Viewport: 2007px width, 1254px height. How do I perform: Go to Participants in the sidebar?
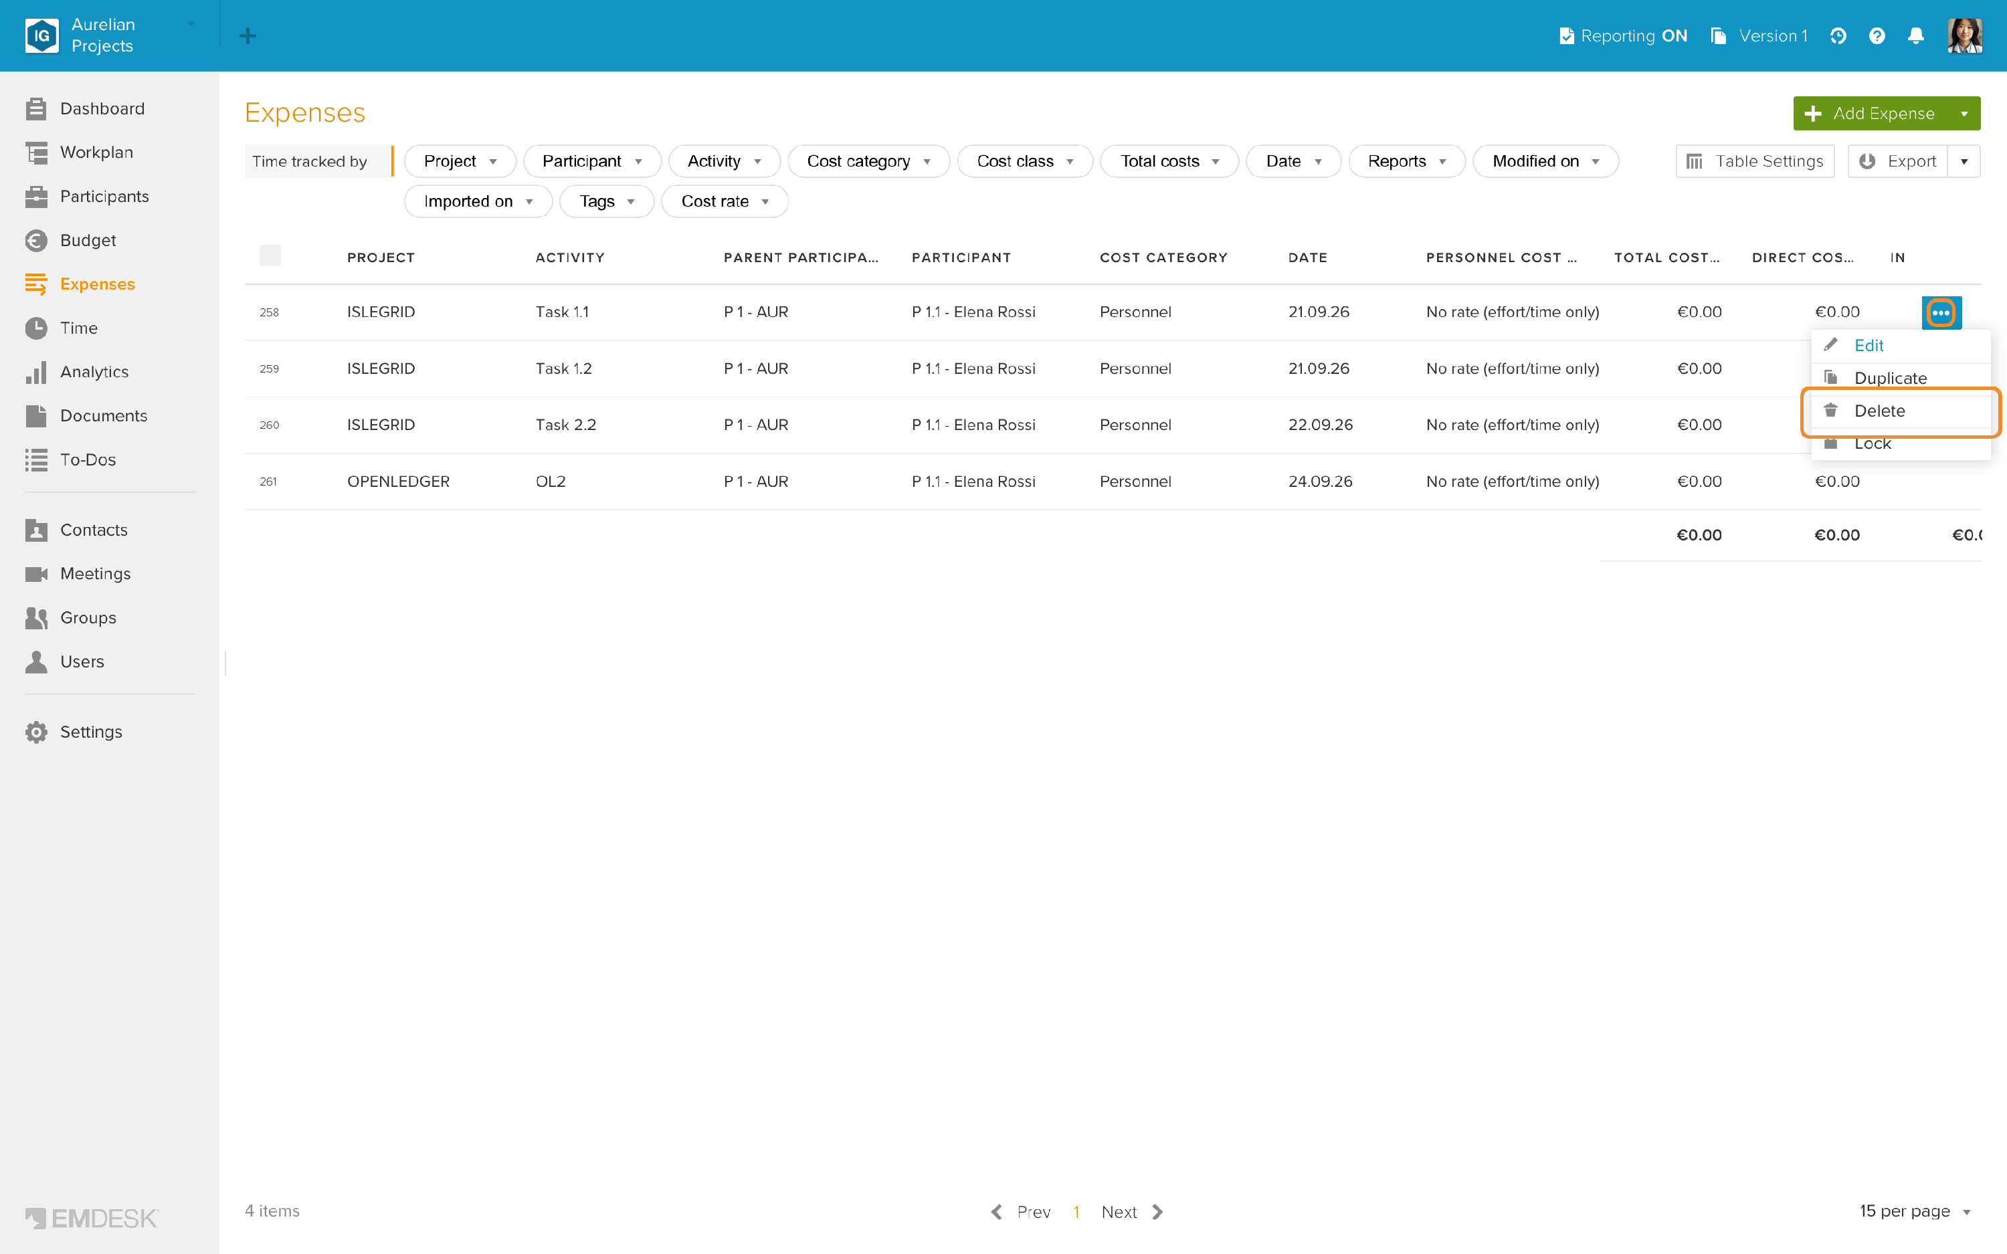pyautogui.click(x=104, y=197)
